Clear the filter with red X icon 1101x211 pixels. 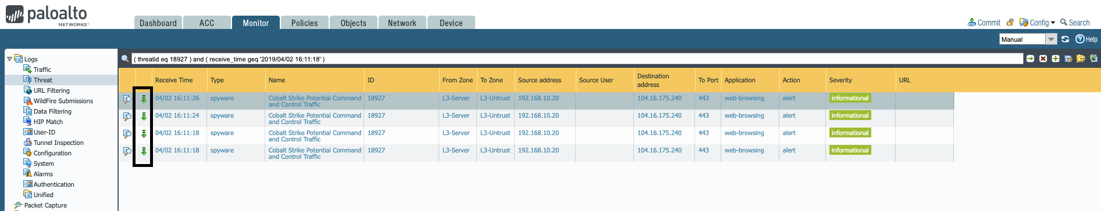coord(1043,59)
